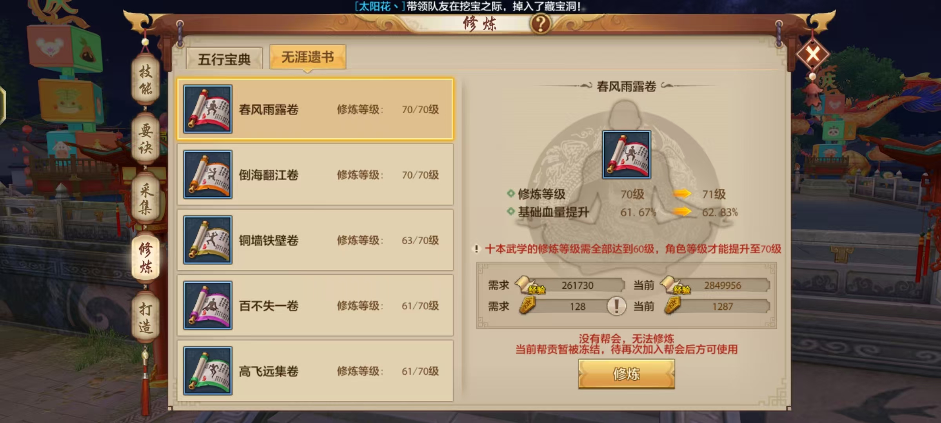The height and width of the screenshot is (423, 941).
Task: Click the large scroll icon in detail panel
Action: (x=627, y=155)
